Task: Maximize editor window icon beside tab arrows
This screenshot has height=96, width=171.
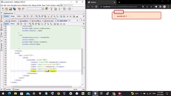Action: pyautogui.click(x=84, y=21)
